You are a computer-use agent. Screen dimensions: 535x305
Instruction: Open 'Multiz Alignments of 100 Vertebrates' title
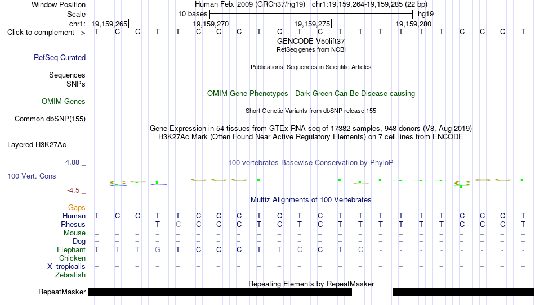[x=311, y=200]
